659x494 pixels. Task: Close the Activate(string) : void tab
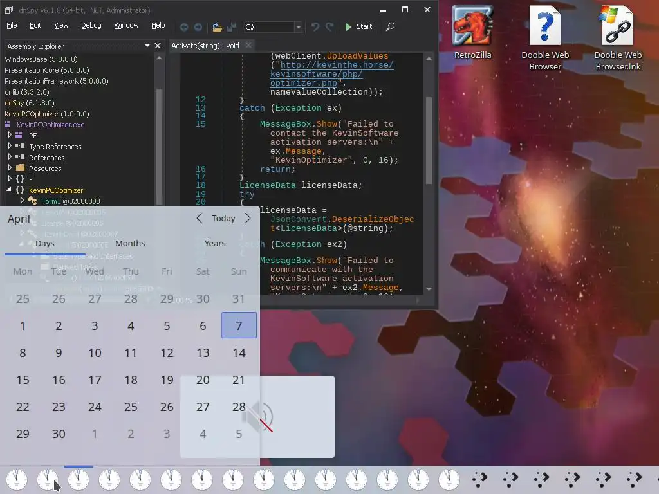click(x=248, y=45)
